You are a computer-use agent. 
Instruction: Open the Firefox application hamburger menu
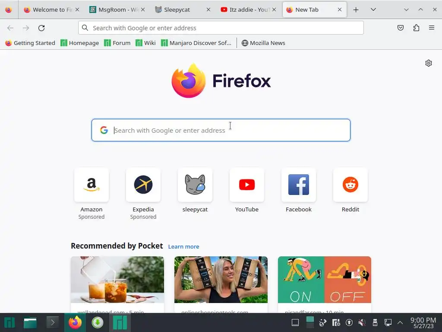point(432,28)
